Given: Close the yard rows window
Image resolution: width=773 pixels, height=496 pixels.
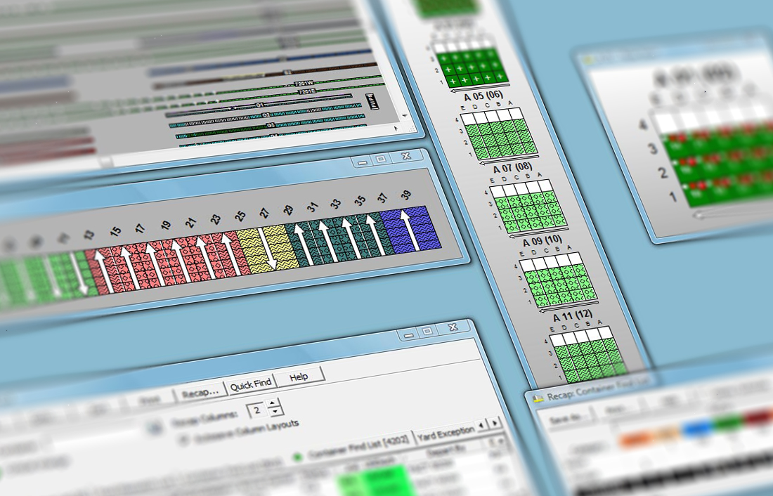Looking at the screenshot, I should (405, 156).
